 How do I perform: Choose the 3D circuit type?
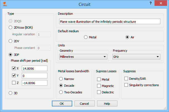11,93
